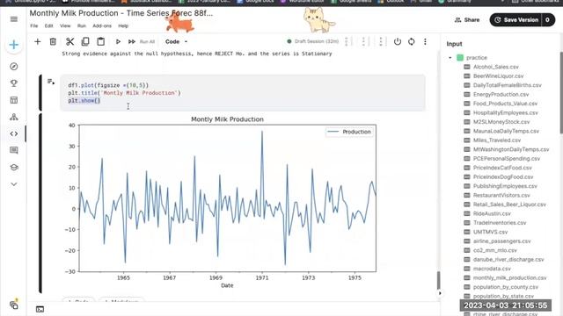Open the View menu

(65, 25)
